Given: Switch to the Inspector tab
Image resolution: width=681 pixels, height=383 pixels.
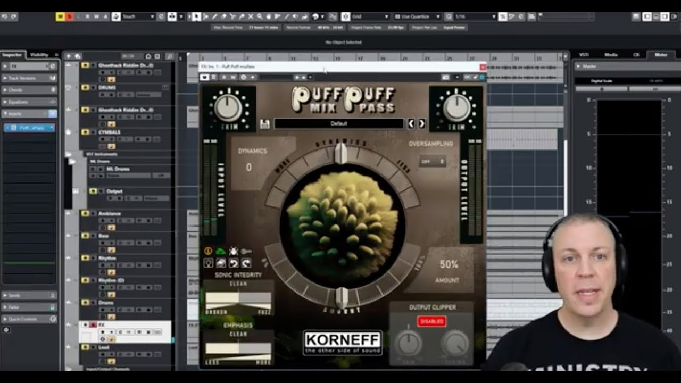Looking at the screenshot, I should pos(11,55).
